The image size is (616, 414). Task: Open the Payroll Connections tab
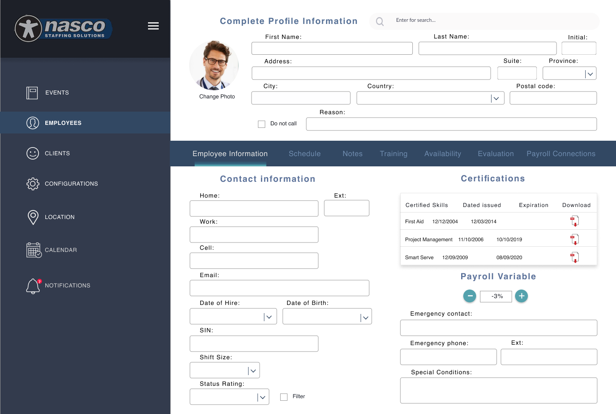click(x=561, y=154)
